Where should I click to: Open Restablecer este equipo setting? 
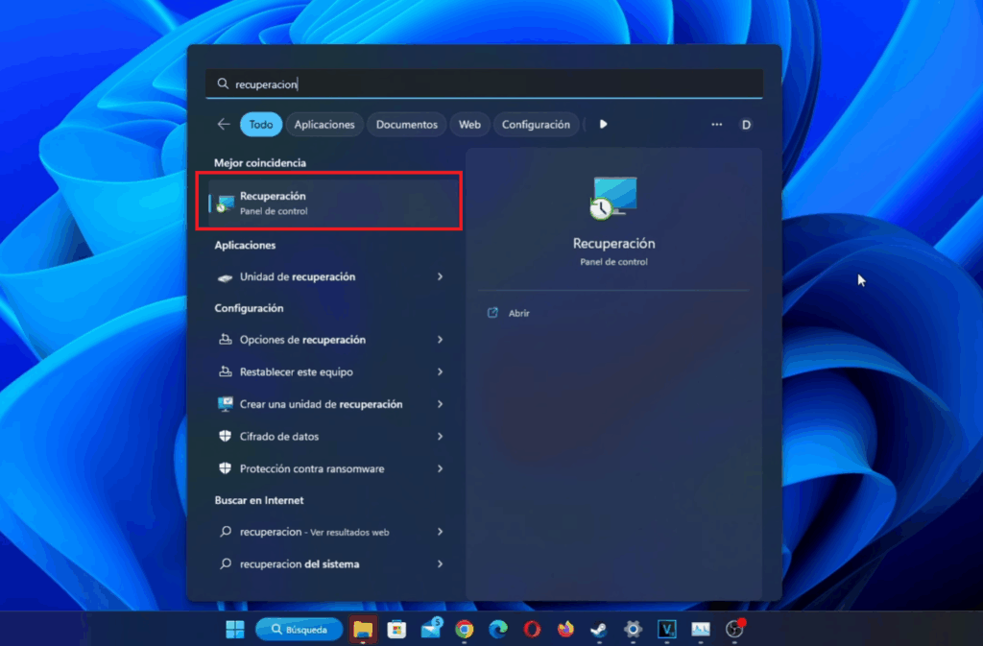330,371
